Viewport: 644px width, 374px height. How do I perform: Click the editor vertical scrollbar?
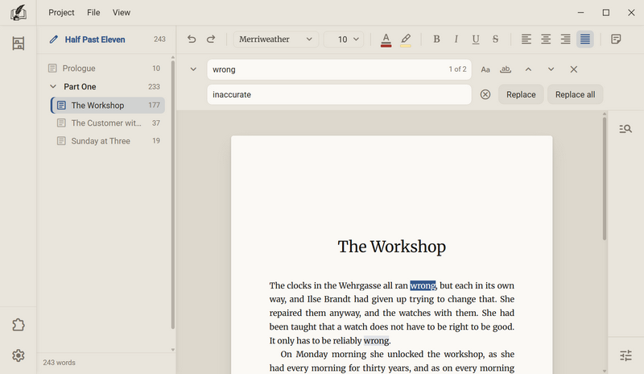click(605, 179)
